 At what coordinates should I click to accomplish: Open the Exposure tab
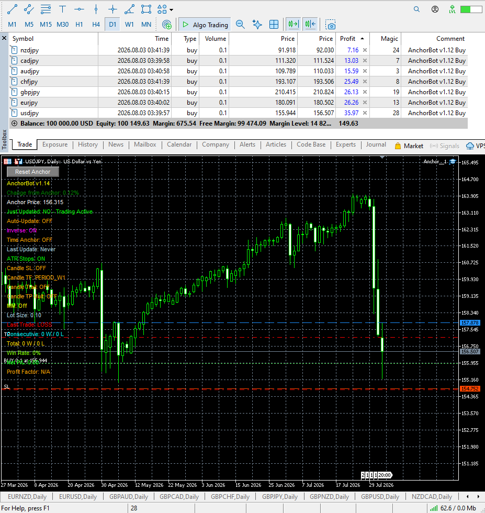(55, 144)
